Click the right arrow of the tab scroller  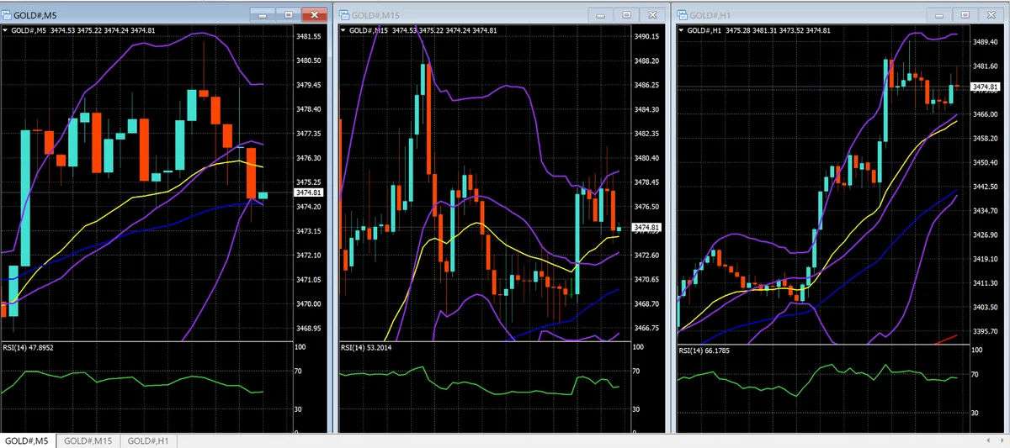click(x=1001, y=441)
